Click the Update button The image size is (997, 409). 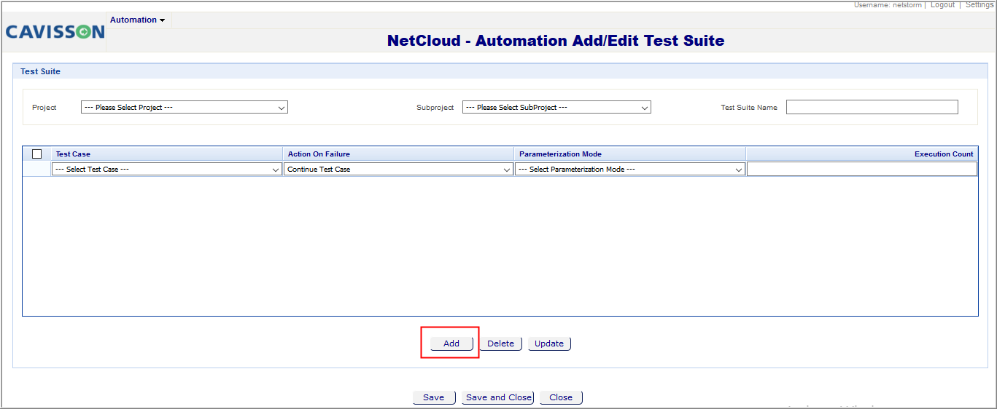click(x=549, y=344)
